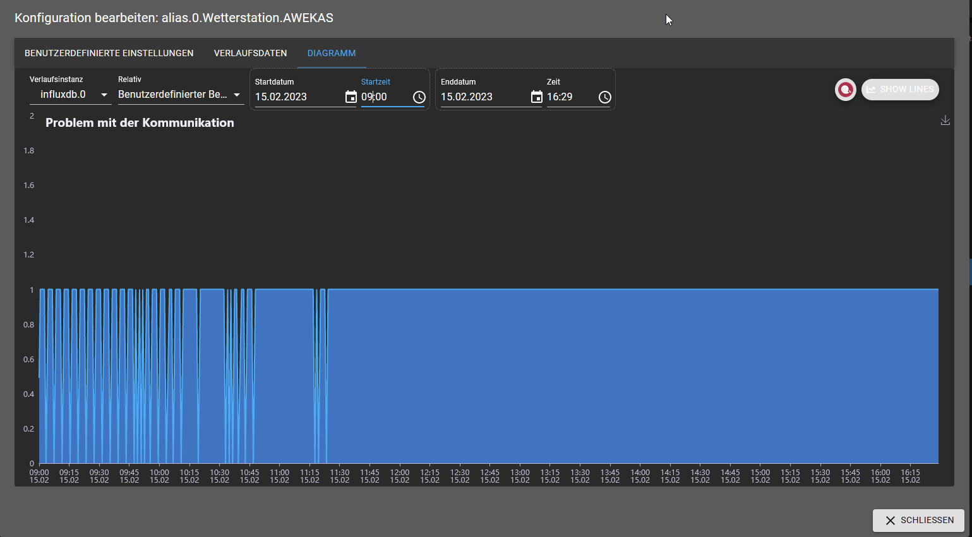Switch to Benutzerdefinierte Einstellungen tab
The height and width of the screenshot is (537, 972).
[x=109, y=53]
